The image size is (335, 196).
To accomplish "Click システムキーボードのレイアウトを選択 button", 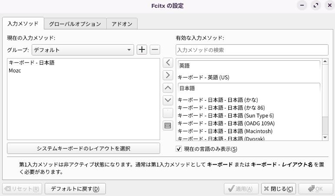I will pyautogui.click(x=84, y=148).
